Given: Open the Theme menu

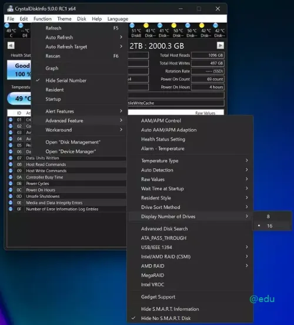Looking at the screenshot, I should tap(64, 19).
